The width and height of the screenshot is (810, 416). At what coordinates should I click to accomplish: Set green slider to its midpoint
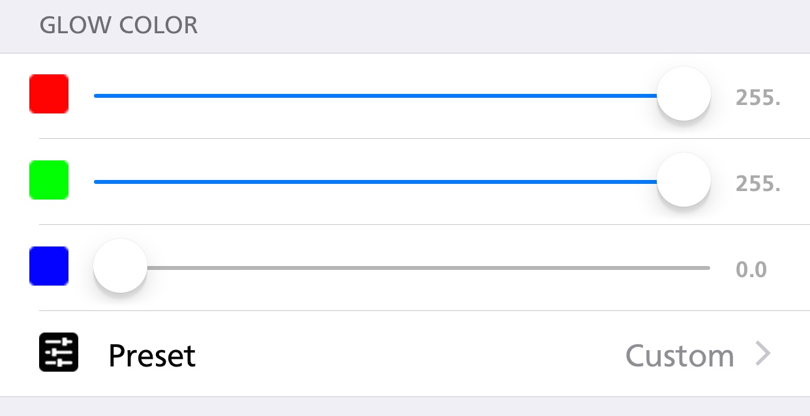(402, 181)
